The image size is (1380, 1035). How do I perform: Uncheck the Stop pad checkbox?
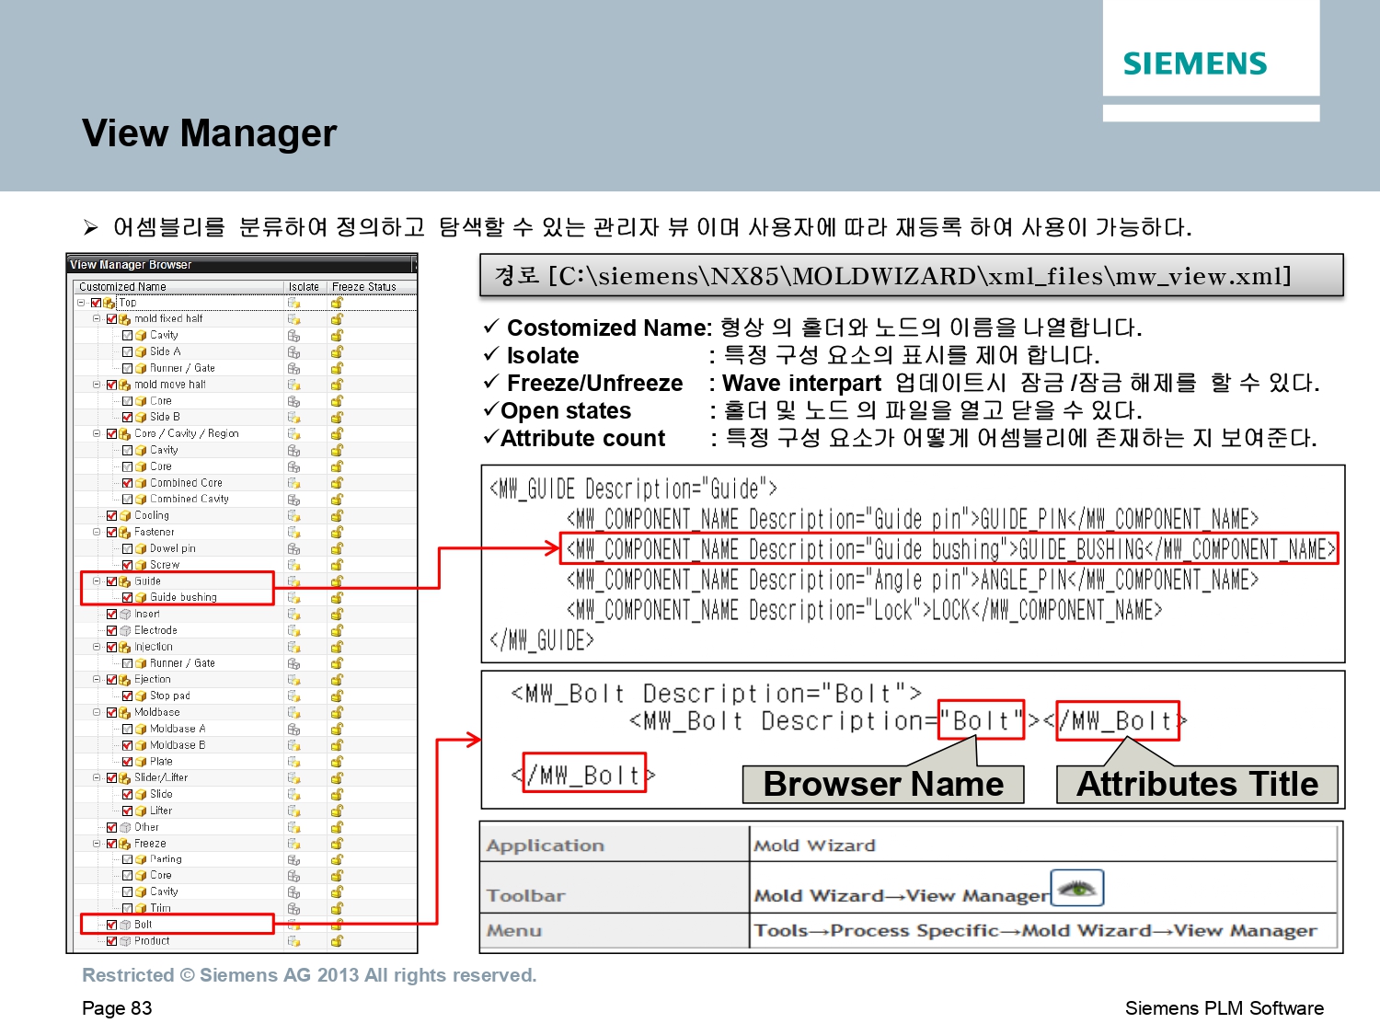[x=127, y=696]
